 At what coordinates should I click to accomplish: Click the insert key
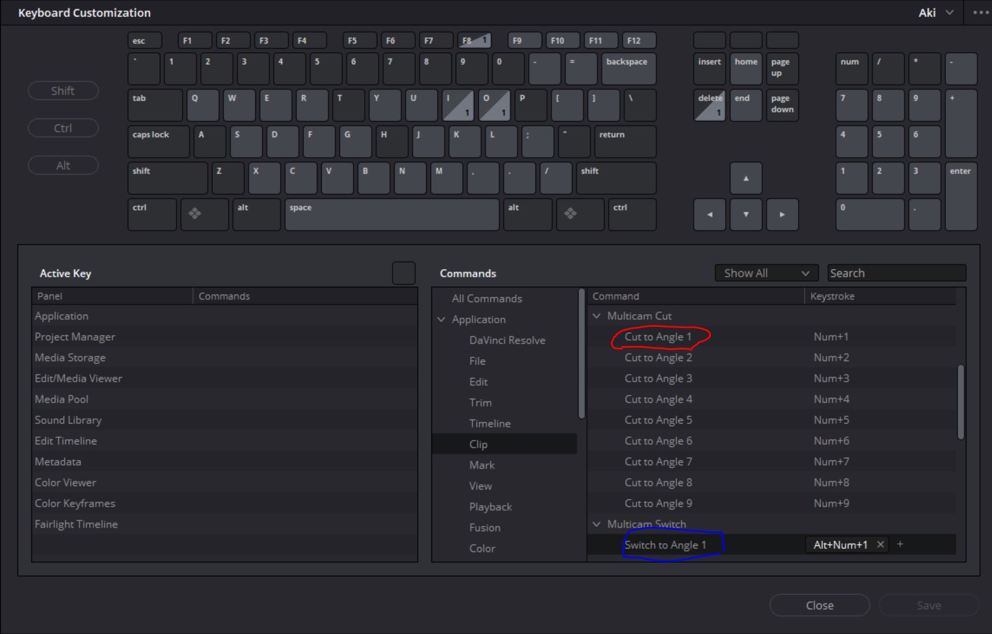point(710,69)
